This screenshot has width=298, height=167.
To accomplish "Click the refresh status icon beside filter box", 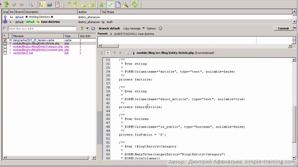I will (x=93, y=28).
